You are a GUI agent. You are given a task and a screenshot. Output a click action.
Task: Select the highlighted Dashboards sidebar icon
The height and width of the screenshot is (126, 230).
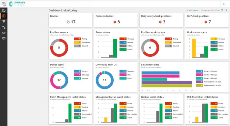coord(4,16)
